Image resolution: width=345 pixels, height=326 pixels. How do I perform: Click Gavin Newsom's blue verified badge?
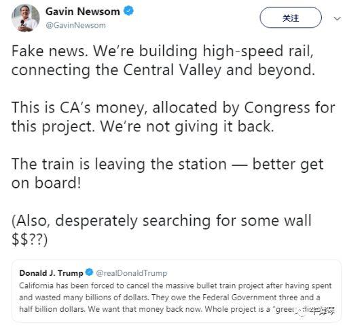(128, 11)
